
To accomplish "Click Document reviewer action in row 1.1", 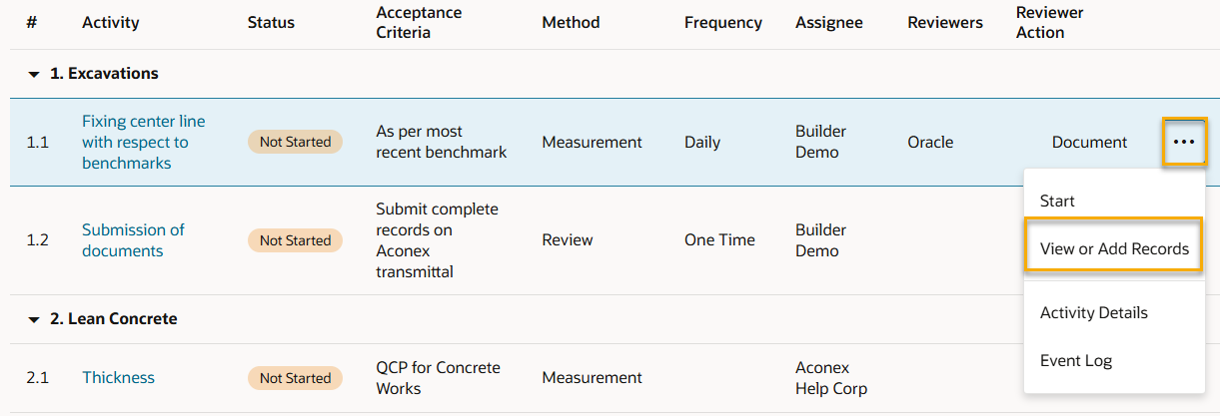I will [1089, 142].
